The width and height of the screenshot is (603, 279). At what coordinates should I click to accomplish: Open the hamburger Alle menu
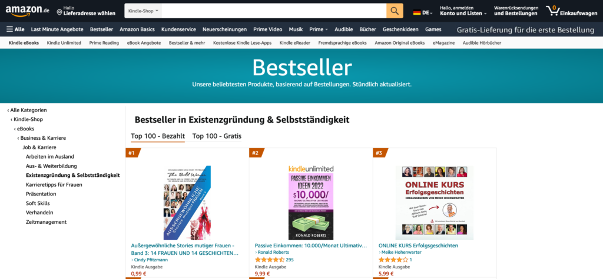click(15, 29)
